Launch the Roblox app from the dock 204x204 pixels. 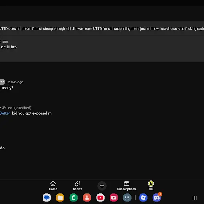[x=143, y=197]
